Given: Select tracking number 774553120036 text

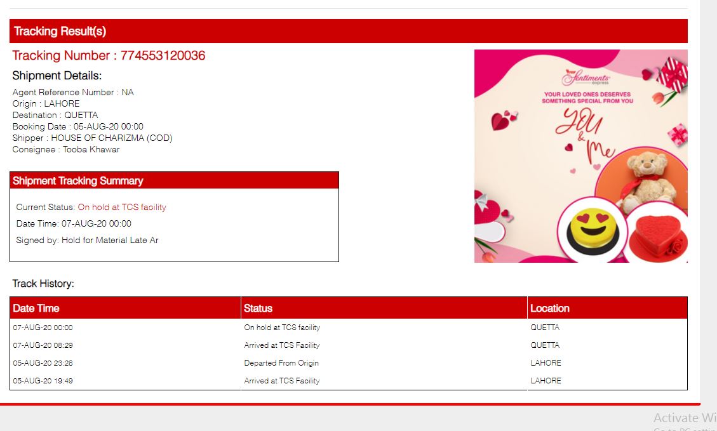Looking at the screenshot, I should [x=163, y=56].
